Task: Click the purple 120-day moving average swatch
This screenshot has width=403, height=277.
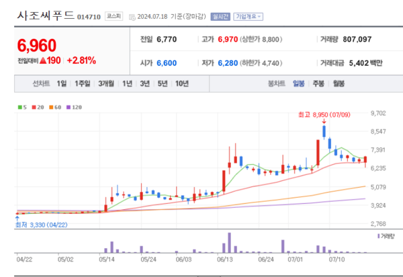Action: point(69,107)
